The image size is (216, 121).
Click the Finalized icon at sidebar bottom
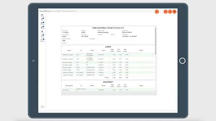point(42,106)
